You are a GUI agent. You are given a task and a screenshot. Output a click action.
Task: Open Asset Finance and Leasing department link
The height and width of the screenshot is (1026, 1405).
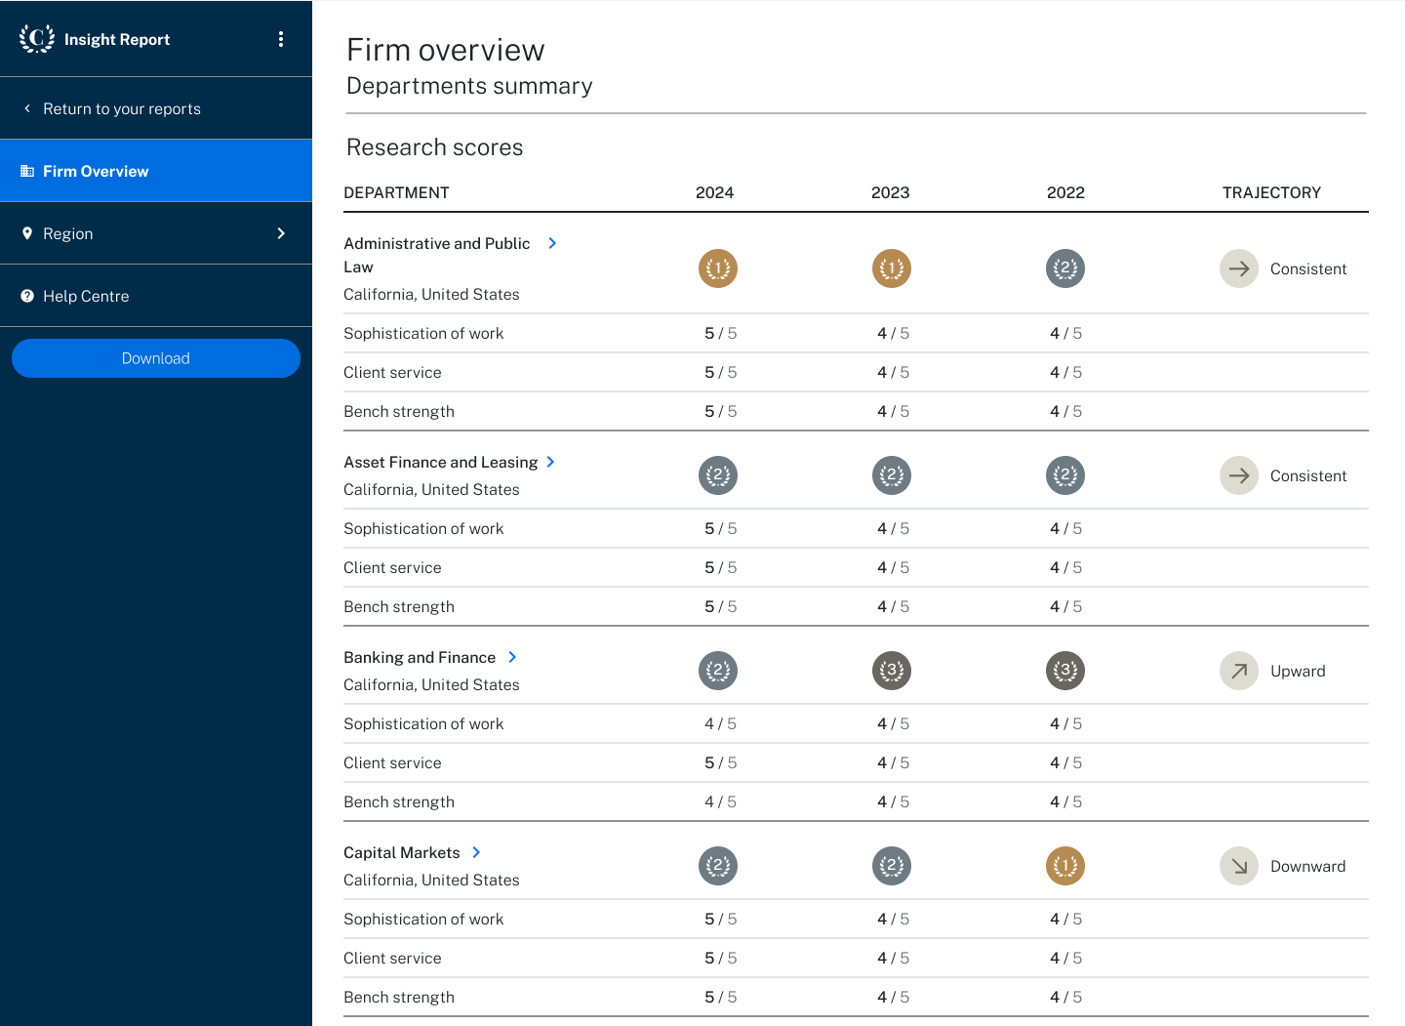pos(441,462)
